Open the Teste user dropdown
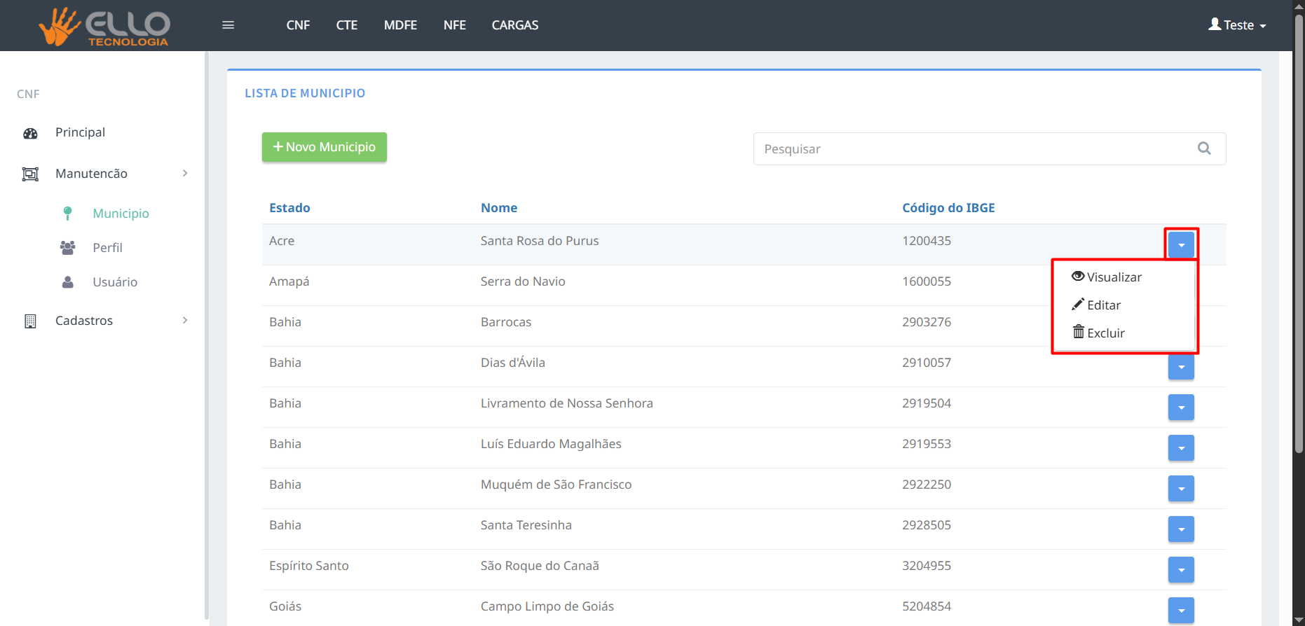 (x=1237, y=25)
